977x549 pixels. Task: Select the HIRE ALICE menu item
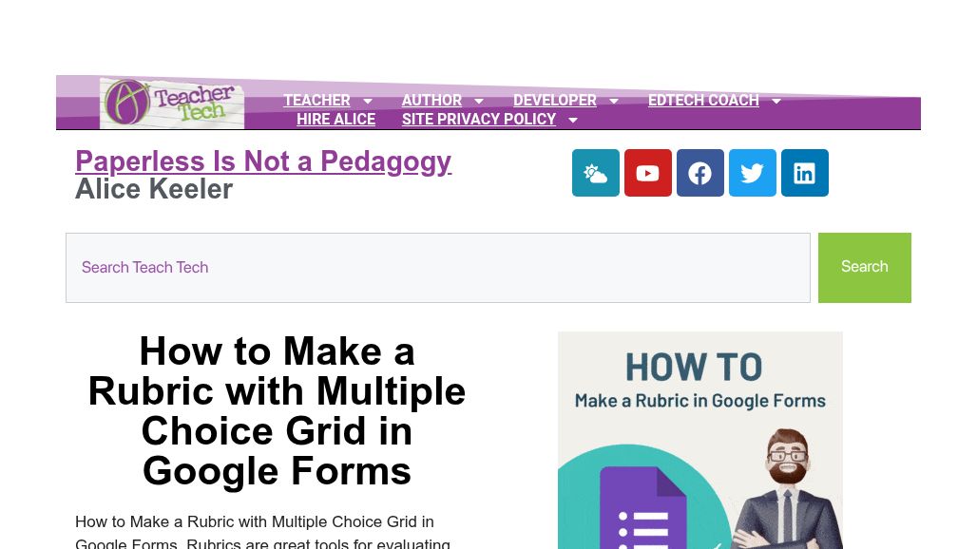coord(335,120)
